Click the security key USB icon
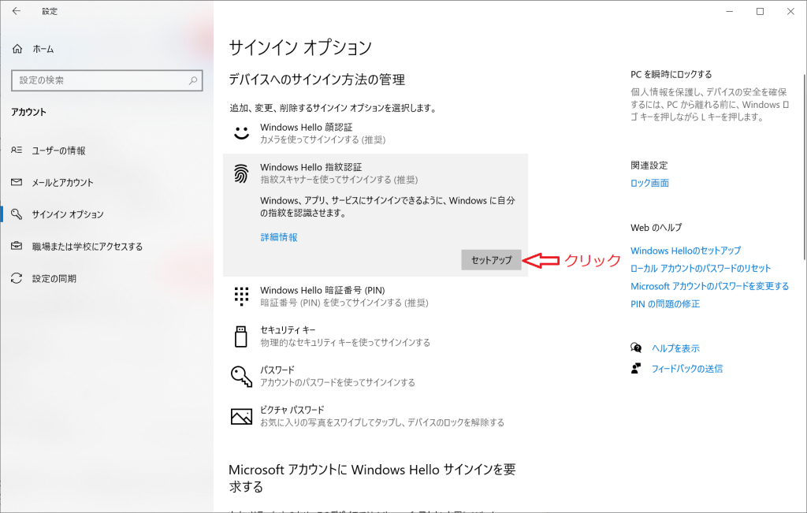The width and height of the screenshot is (807, 513). (241, 336)
